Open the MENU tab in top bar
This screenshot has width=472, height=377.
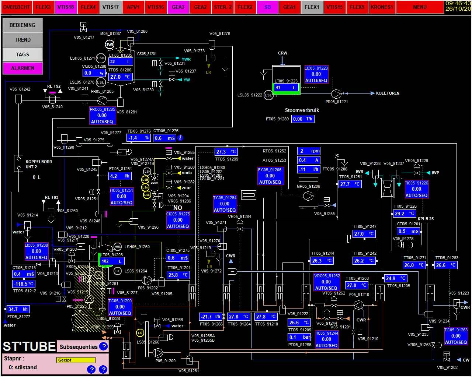[420, 7]
